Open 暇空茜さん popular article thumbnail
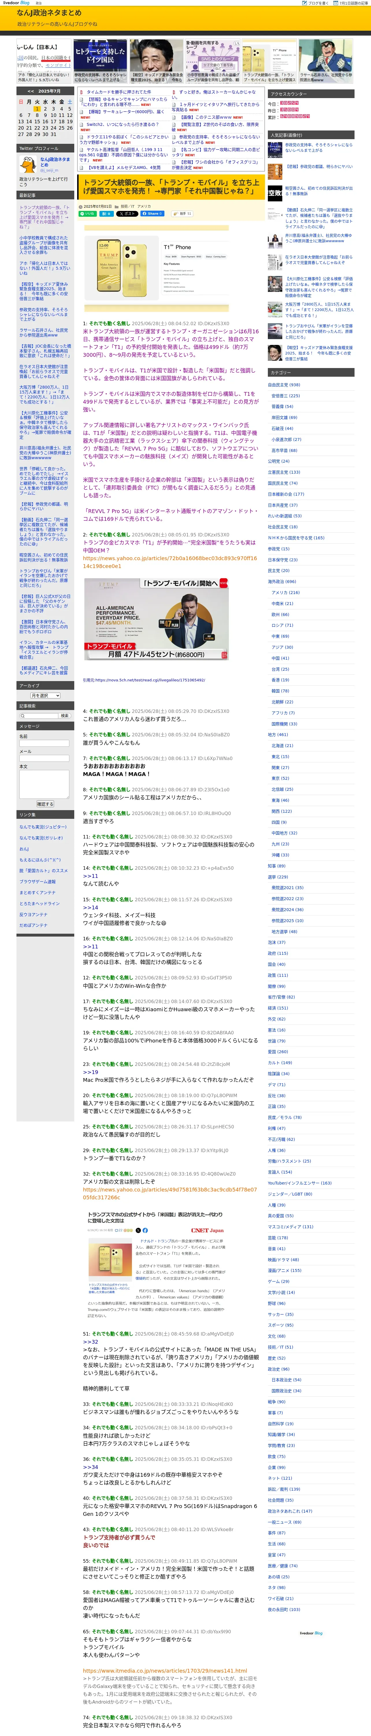The height and width of the screenshot is (1736, 371). (x=275, y=193)
